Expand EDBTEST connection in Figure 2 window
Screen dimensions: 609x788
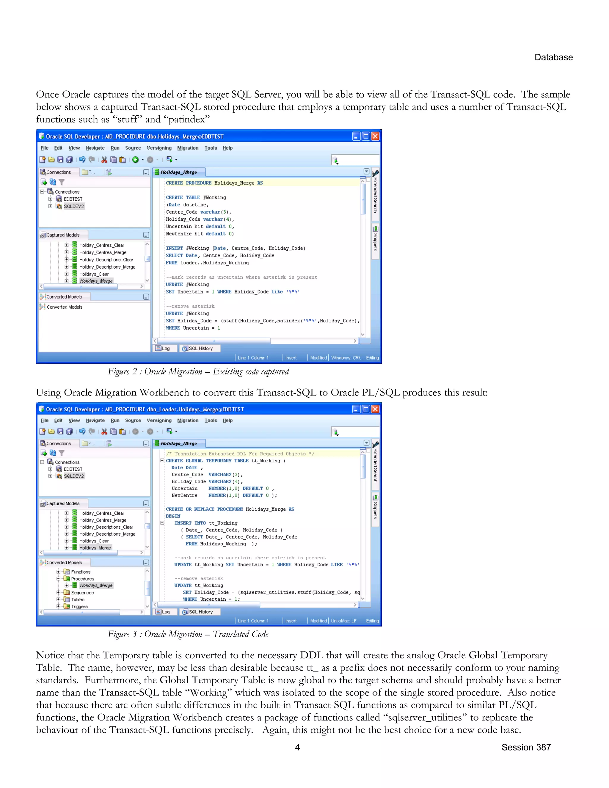pos(50,199)
